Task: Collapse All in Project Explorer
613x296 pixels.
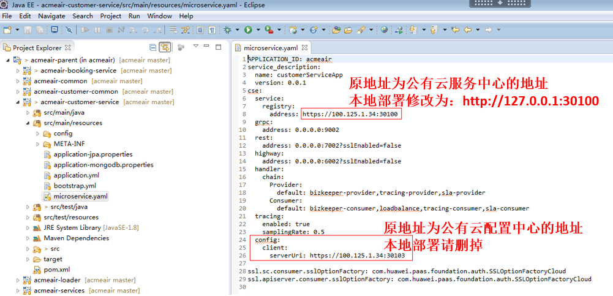Action: pos(153,47)
